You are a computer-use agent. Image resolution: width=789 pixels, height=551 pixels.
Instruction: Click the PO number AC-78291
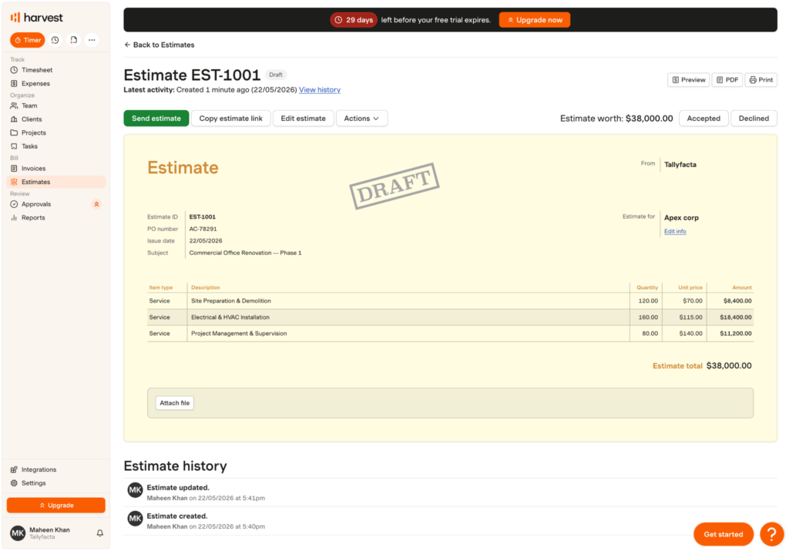[203, 229]
